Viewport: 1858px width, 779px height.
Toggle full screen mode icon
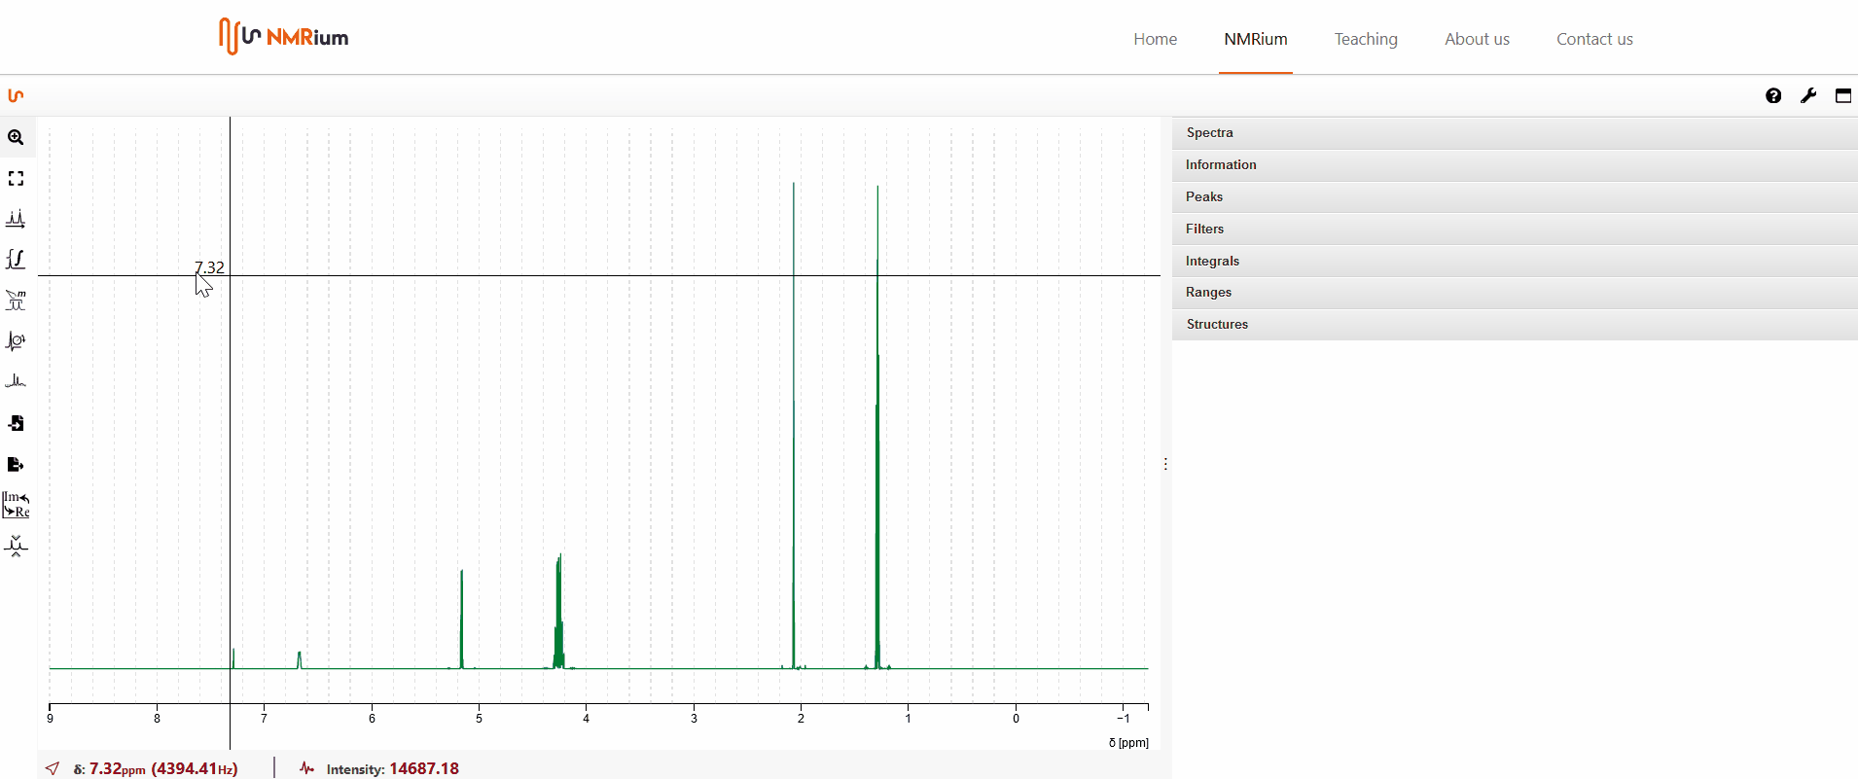pos(1842,95)
